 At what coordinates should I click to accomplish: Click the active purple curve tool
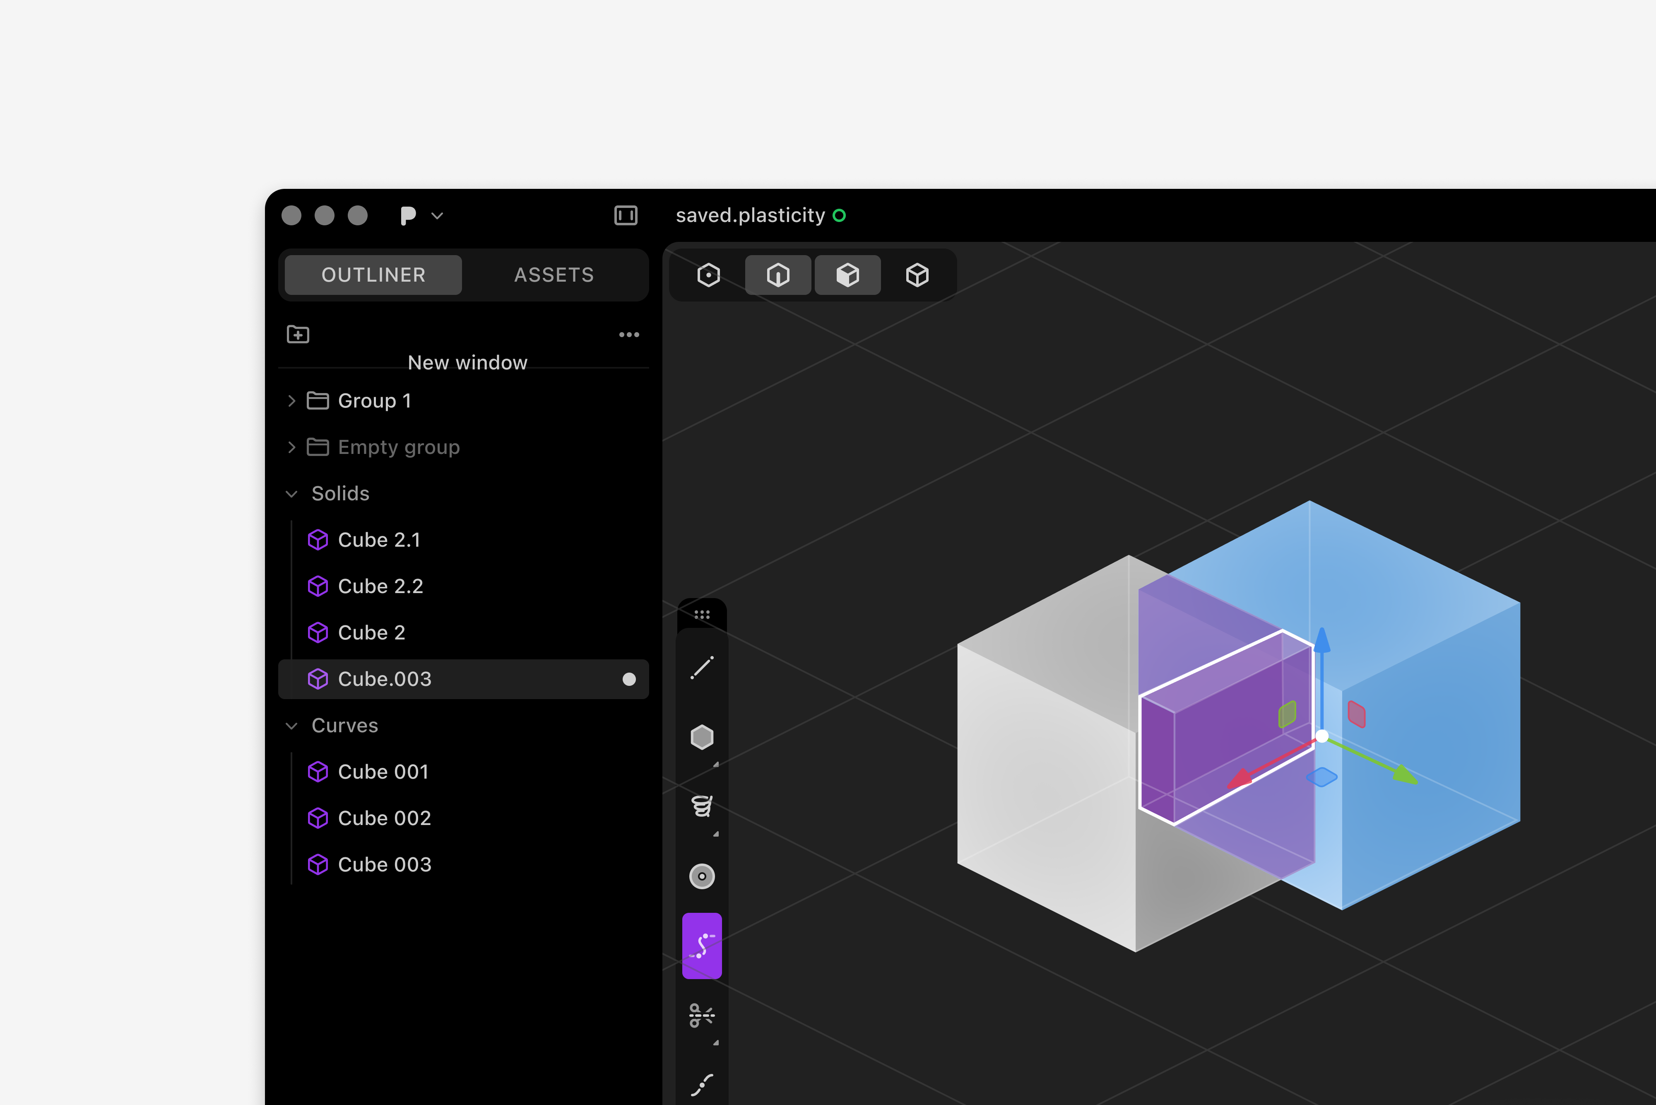(x=702, y=945)
